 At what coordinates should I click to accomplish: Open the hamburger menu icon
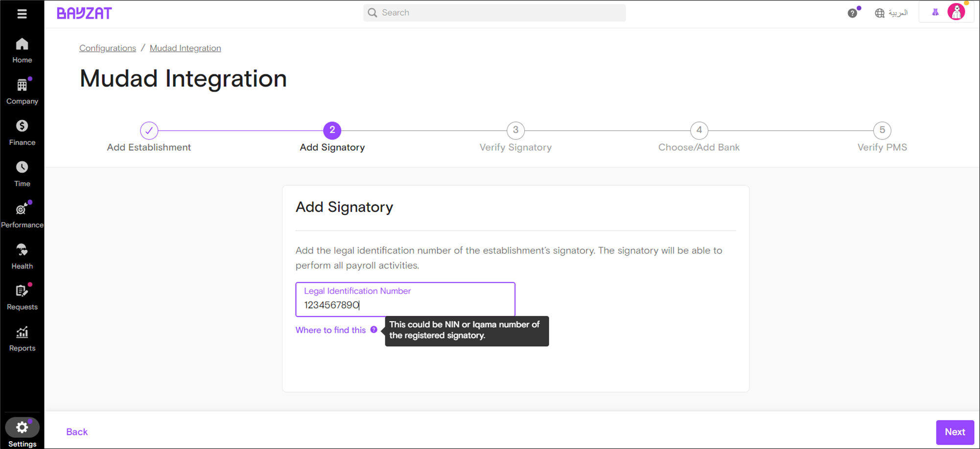pyautogui.click(x=22, y=14)
